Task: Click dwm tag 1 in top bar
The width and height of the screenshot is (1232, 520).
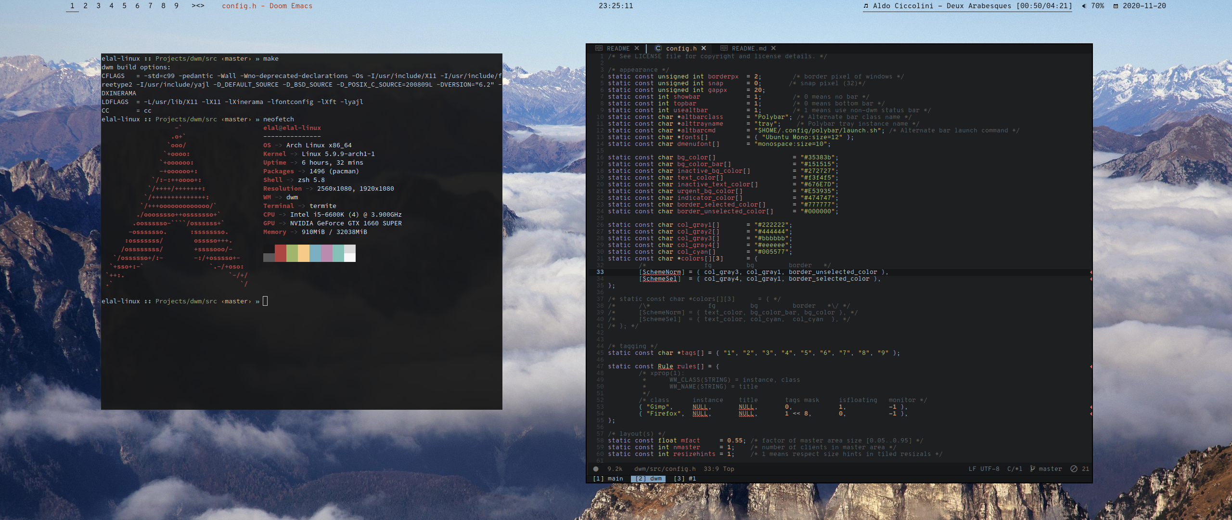Action: click(x=72, y=6)
